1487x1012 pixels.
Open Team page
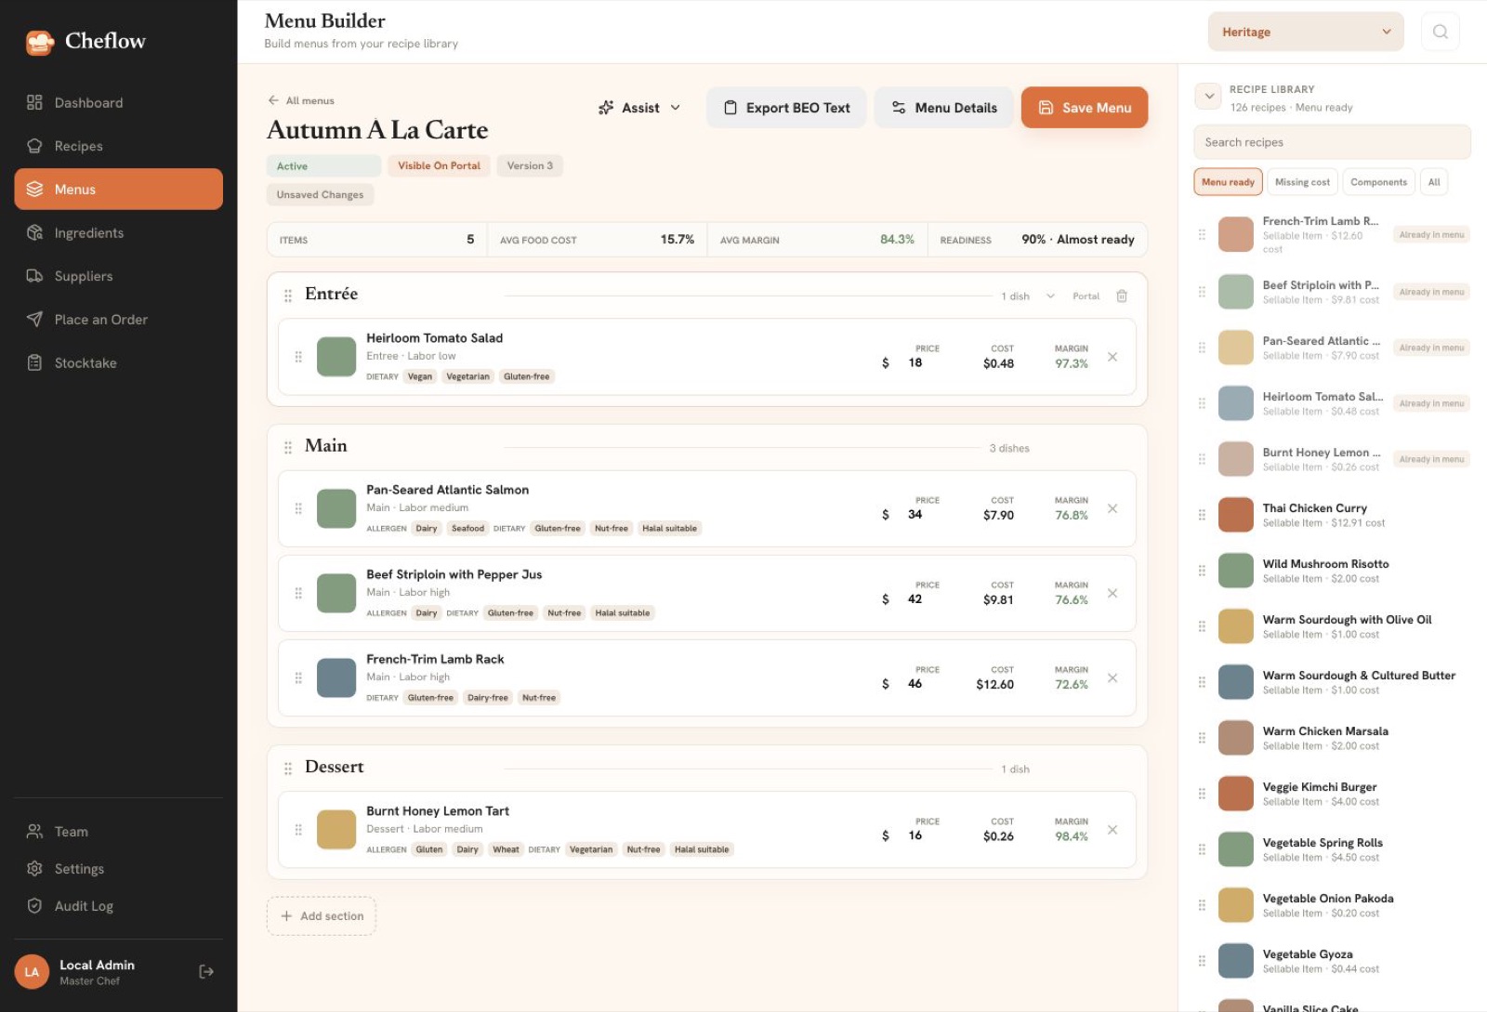119,832
